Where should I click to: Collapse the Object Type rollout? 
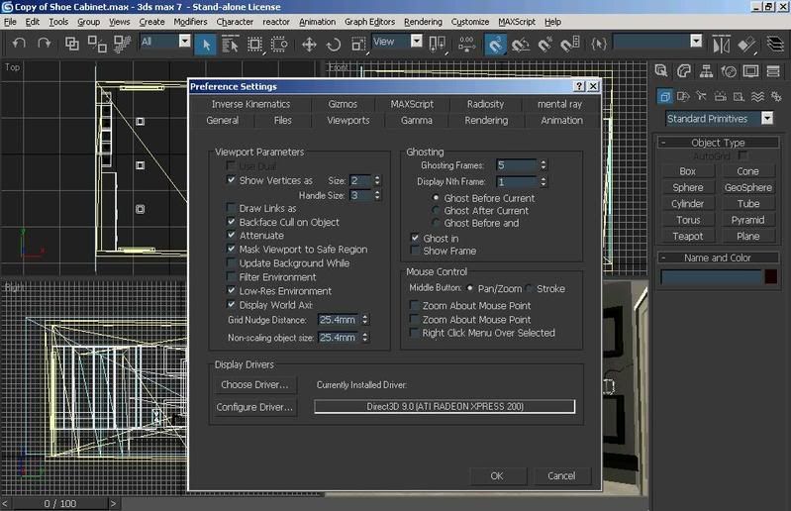pos(719,143)
